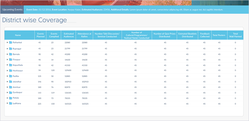Expand the Amritsar row arrow

[x=7, y=87]
